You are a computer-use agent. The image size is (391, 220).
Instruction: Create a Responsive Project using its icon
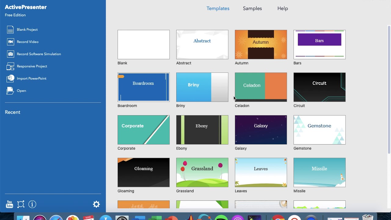tap(10, 66)
